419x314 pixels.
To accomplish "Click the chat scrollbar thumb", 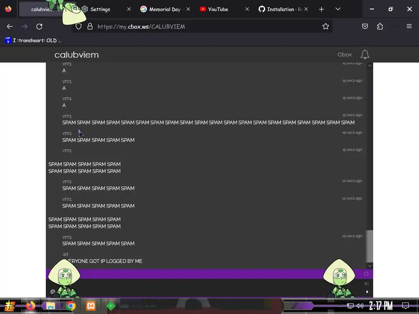I will point(369,246).
